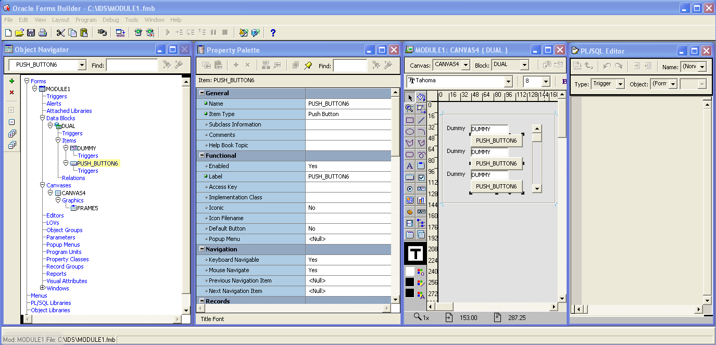Open the font size dropdown showing 8
716x345 pixels.
546,82
